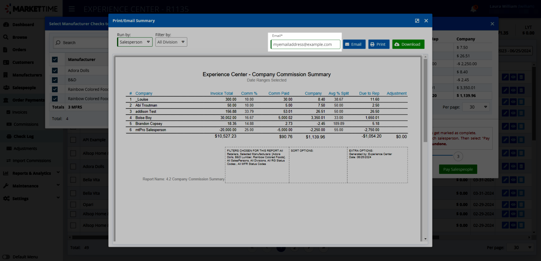Screen dimensions: 541x261
Task: Go to Dashboard via its gauge icon
Action: (x=6, y=24)
